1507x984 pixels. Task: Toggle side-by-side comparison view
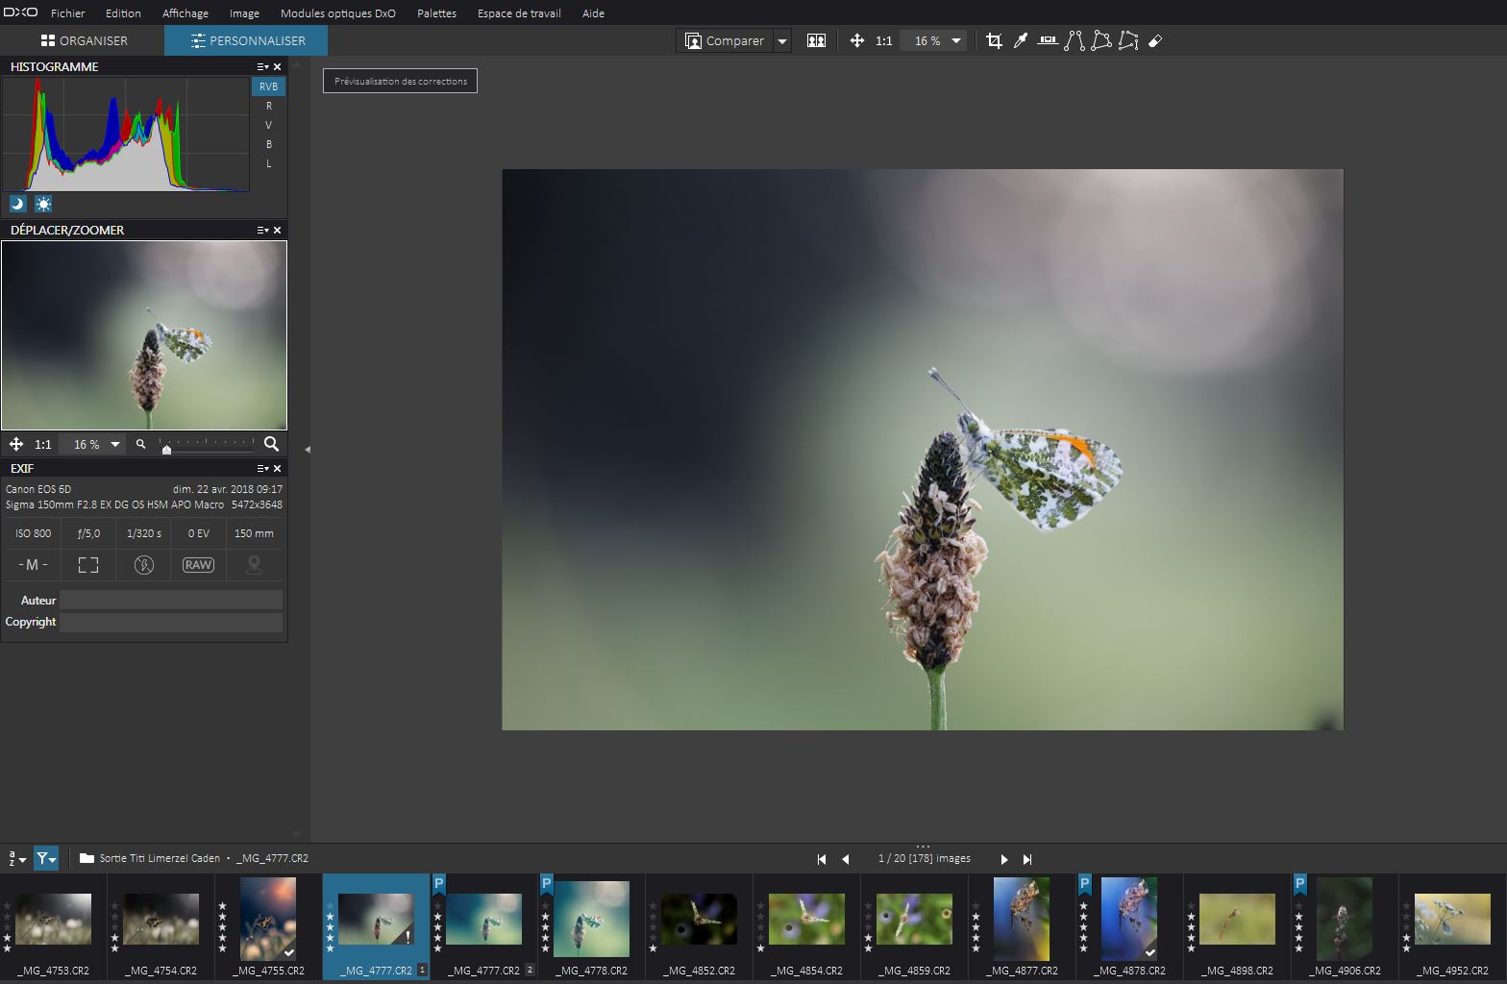[x=816, y=40]
